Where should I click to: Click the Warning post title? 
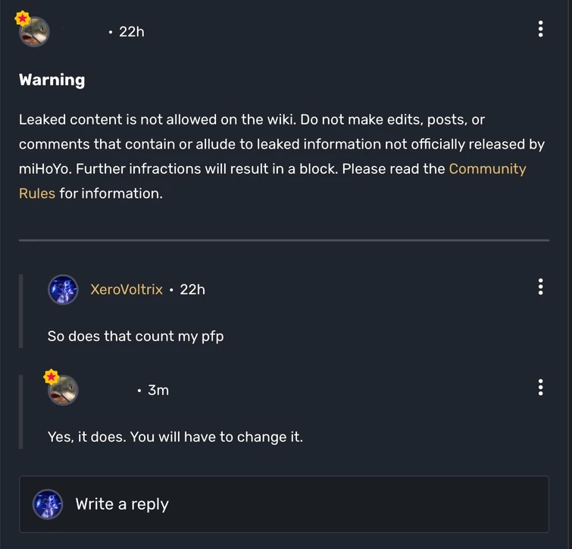52,80
